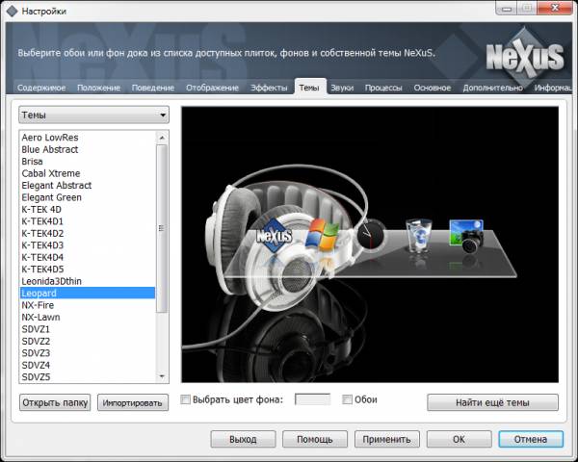
Task: Click the Отмена button
Action: (x=531, y=439)
